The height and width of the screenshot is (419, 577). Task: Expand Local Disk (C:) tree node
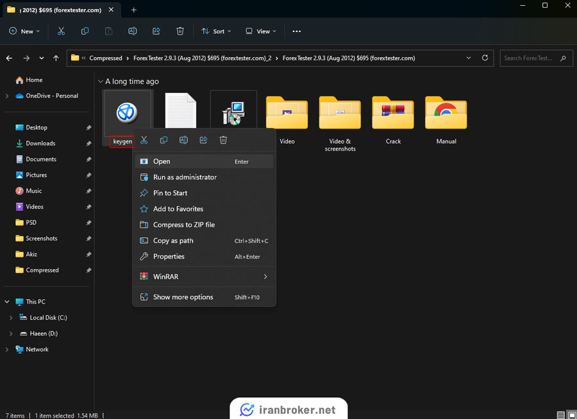pos(11,318)
